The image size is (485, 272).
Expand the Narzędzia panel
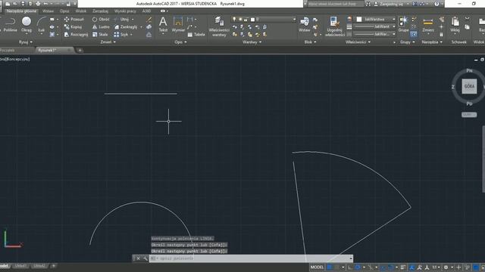(432, 42)
